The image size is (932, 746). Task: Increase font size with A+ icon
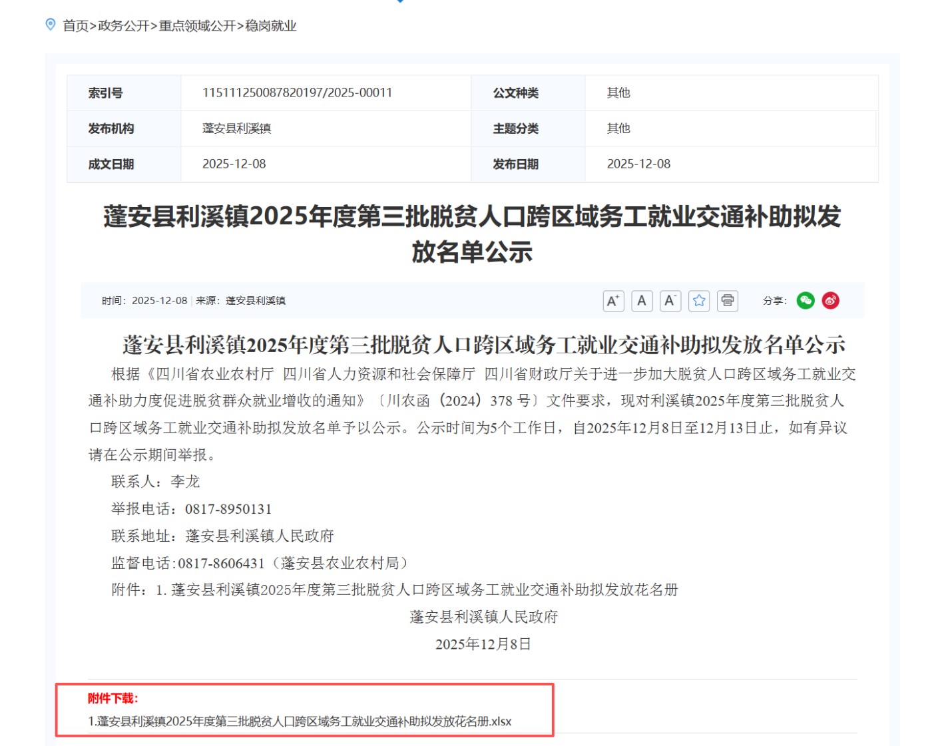(613, 301)
